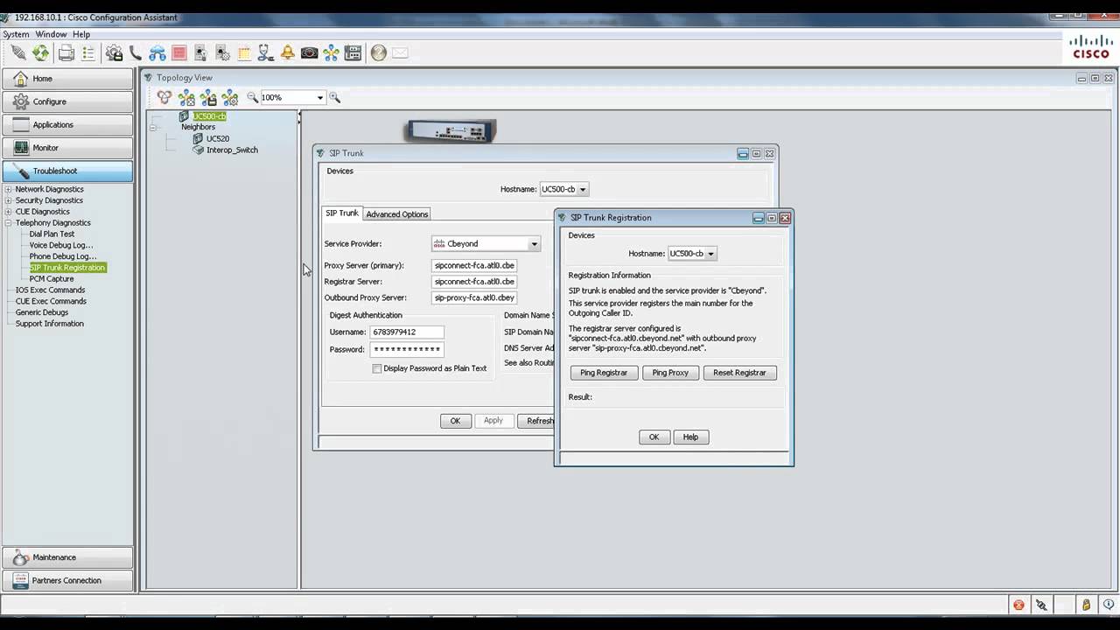Open the Troubleshoot navigation section

click(x=67, y=171)
